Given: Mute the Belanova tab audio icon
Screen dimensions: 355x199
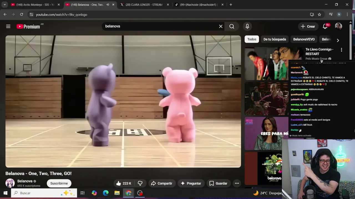Looking at the screenshot, I should (108, 5).
